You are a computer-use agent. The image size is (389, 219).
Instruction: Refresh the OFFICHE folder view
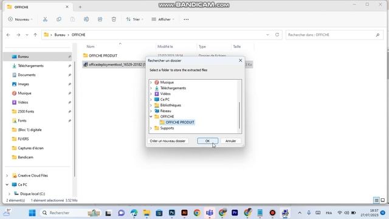coord(277,35)
